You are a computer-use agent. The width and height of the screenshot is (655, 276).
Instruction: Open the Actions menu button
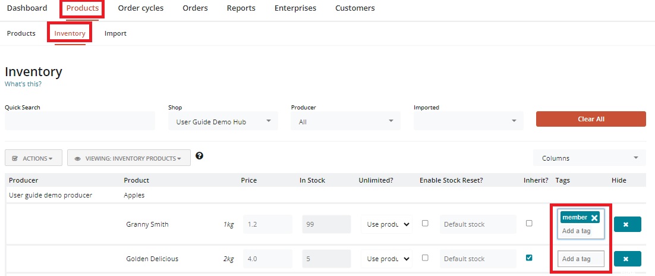pos(33,158)
